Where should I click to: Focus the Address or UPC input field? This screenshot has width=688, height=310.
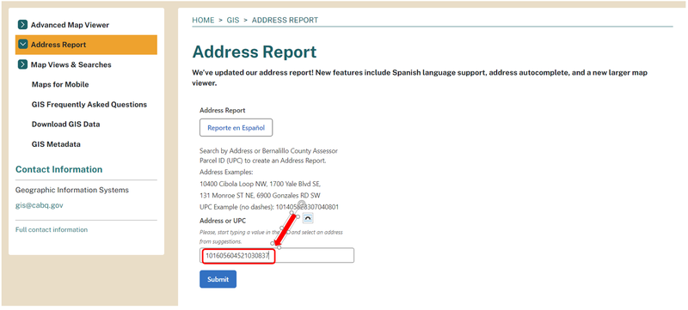click(x=277, y=255)
